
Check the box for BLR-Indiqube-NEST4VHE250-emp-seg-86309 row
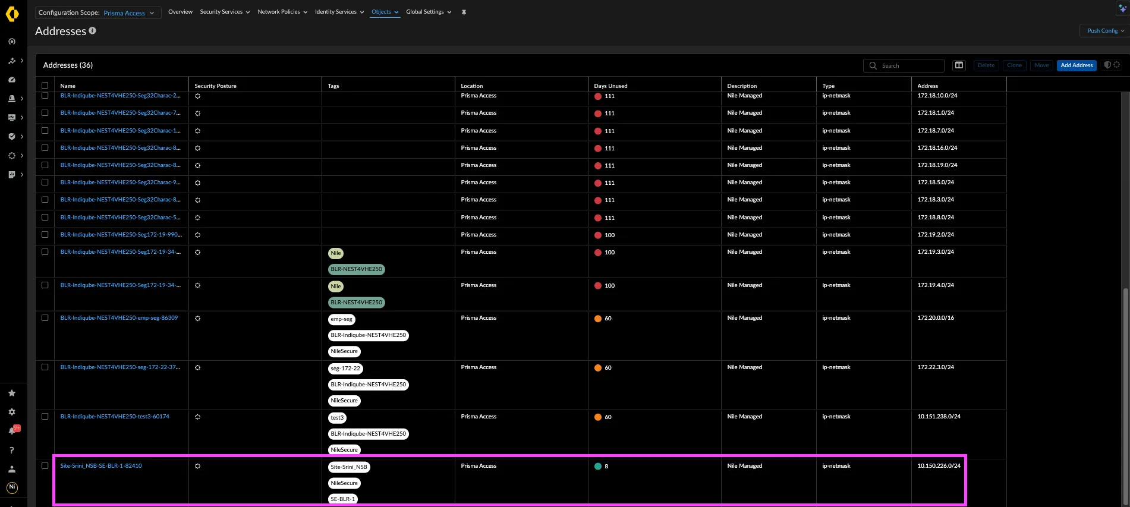coord(45,318)
